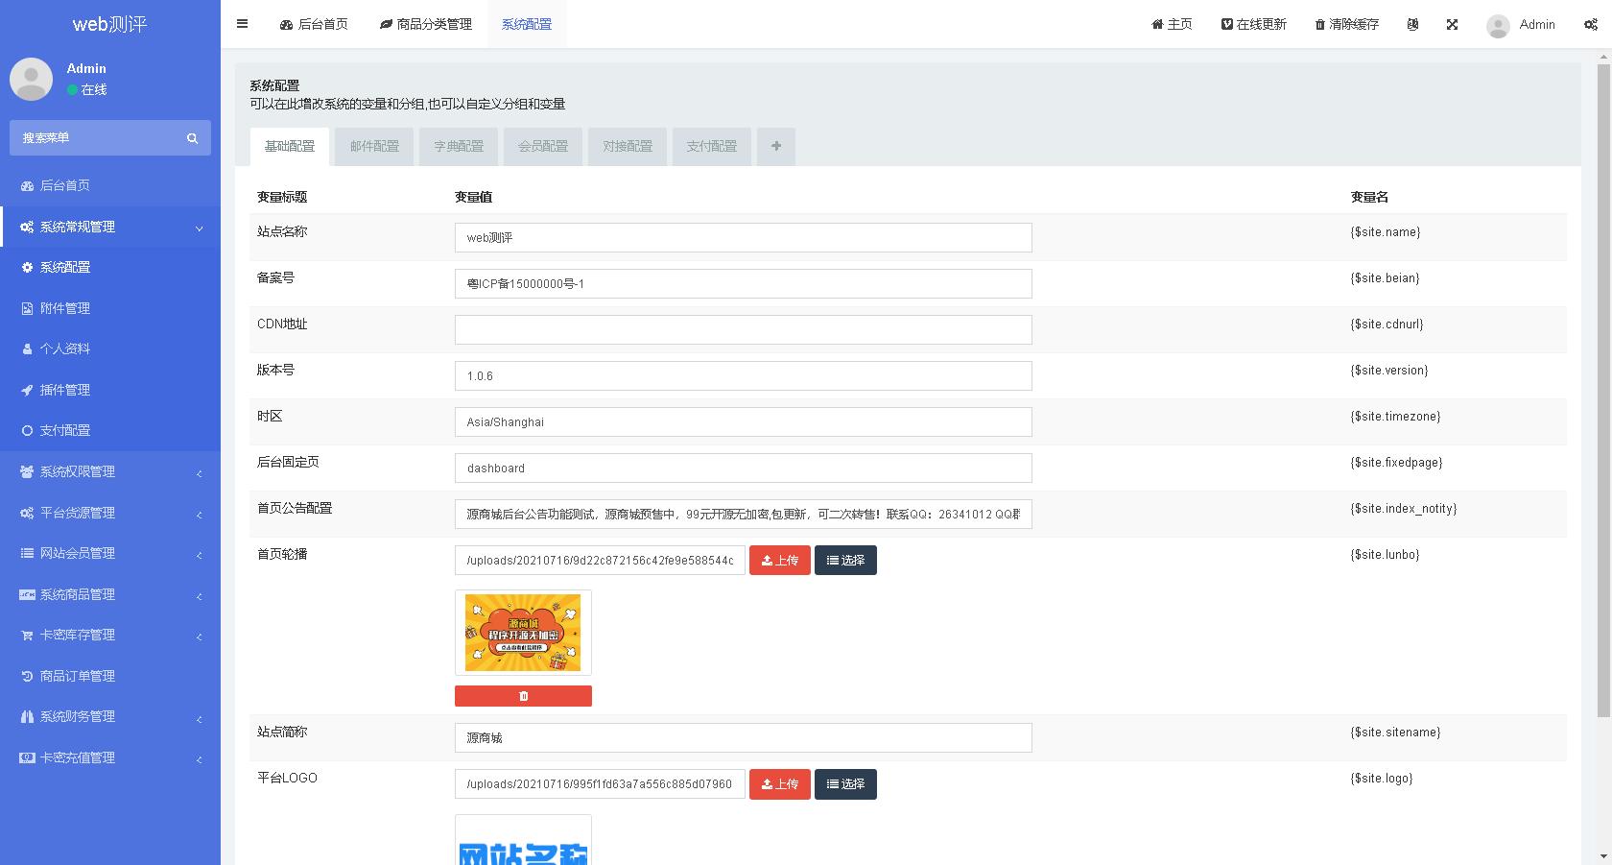Screen dimensions: 1612x865
Task: Focus the 备案号 input field
Action: pos(744,283)
